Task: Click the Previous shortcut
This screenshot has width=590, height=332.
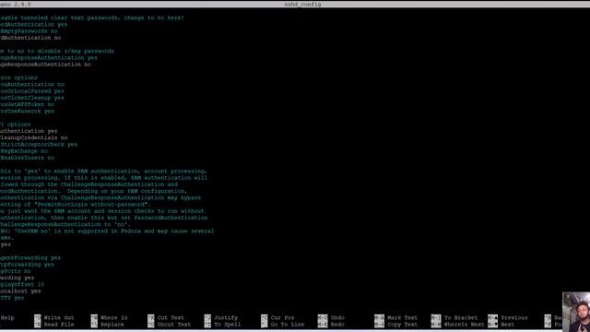Action: [508, 317]
